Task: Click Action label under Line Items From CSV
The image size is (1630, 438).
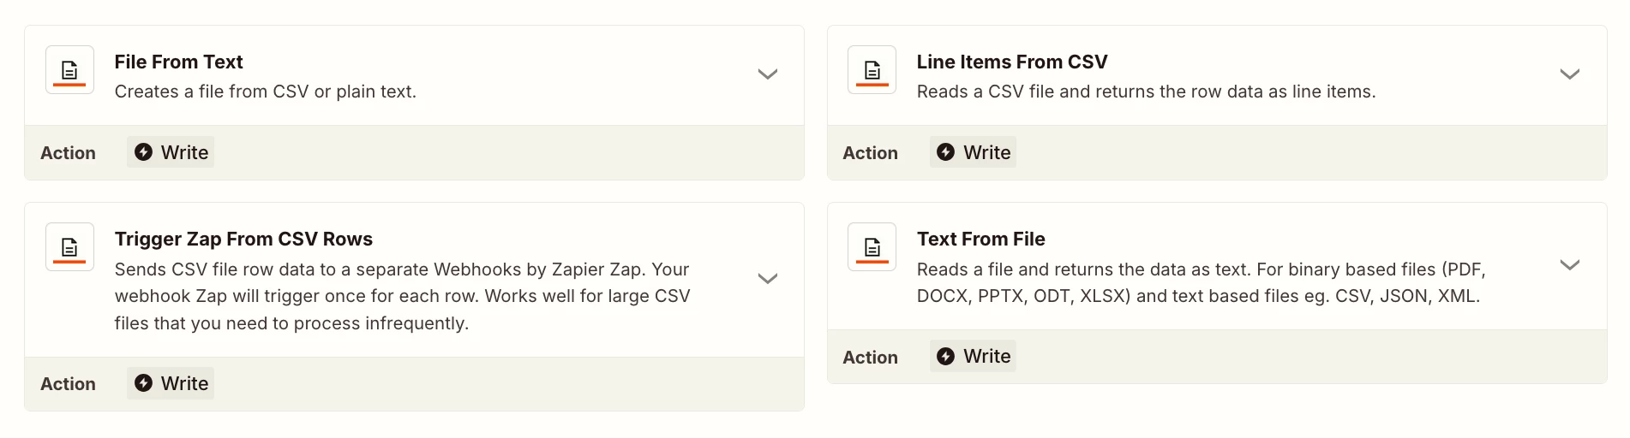Action: coord(870,153)
